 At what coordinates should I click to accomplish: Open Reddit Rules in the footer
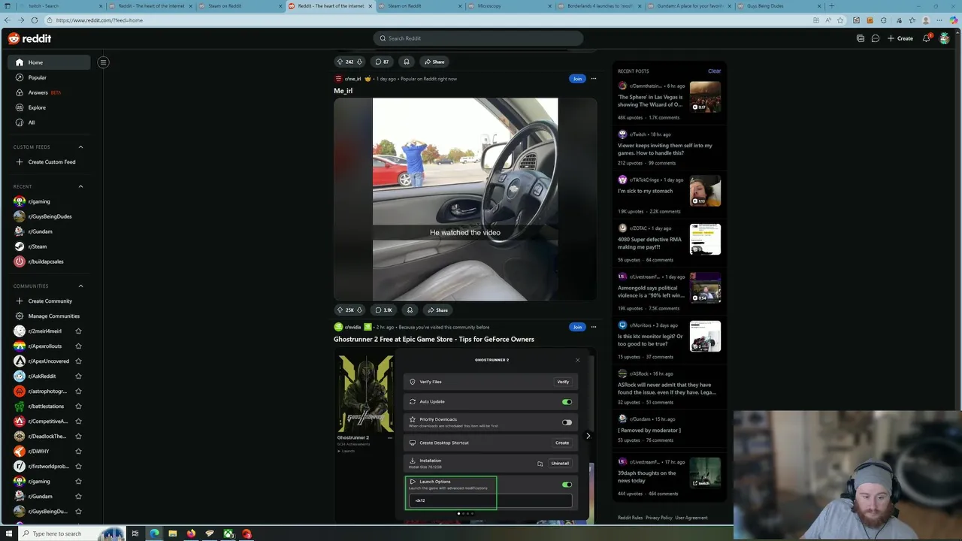point(630,518)
